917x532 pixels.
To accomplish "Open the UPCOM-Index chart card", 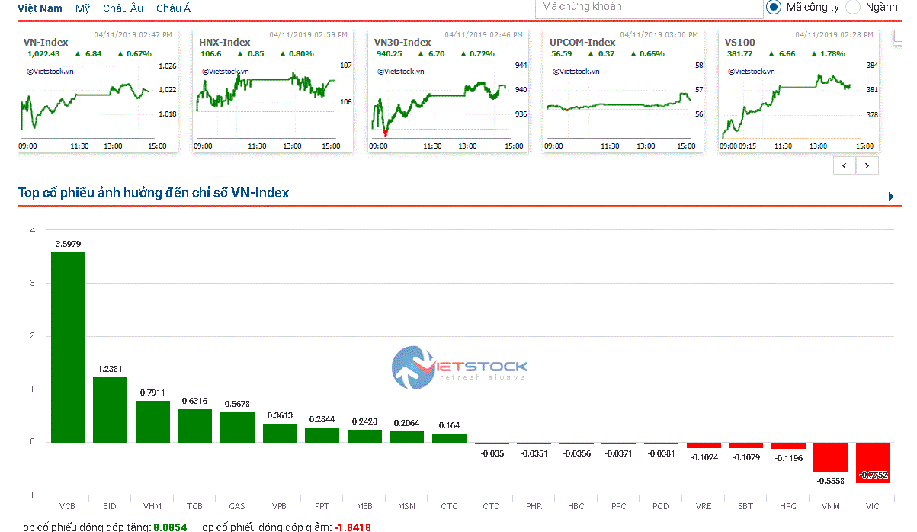I will click(624, 91).
